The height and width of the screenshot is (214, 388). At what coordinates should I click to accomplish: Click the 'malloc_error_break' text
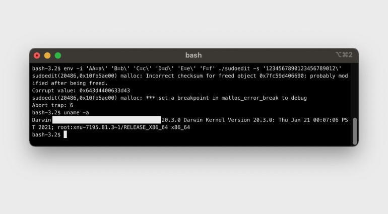[249, 98]
